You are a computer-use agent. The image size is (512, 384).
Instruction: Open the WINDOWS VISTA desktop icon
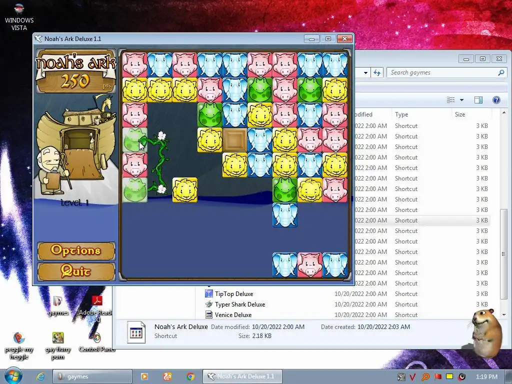click(x=19, y=16)
